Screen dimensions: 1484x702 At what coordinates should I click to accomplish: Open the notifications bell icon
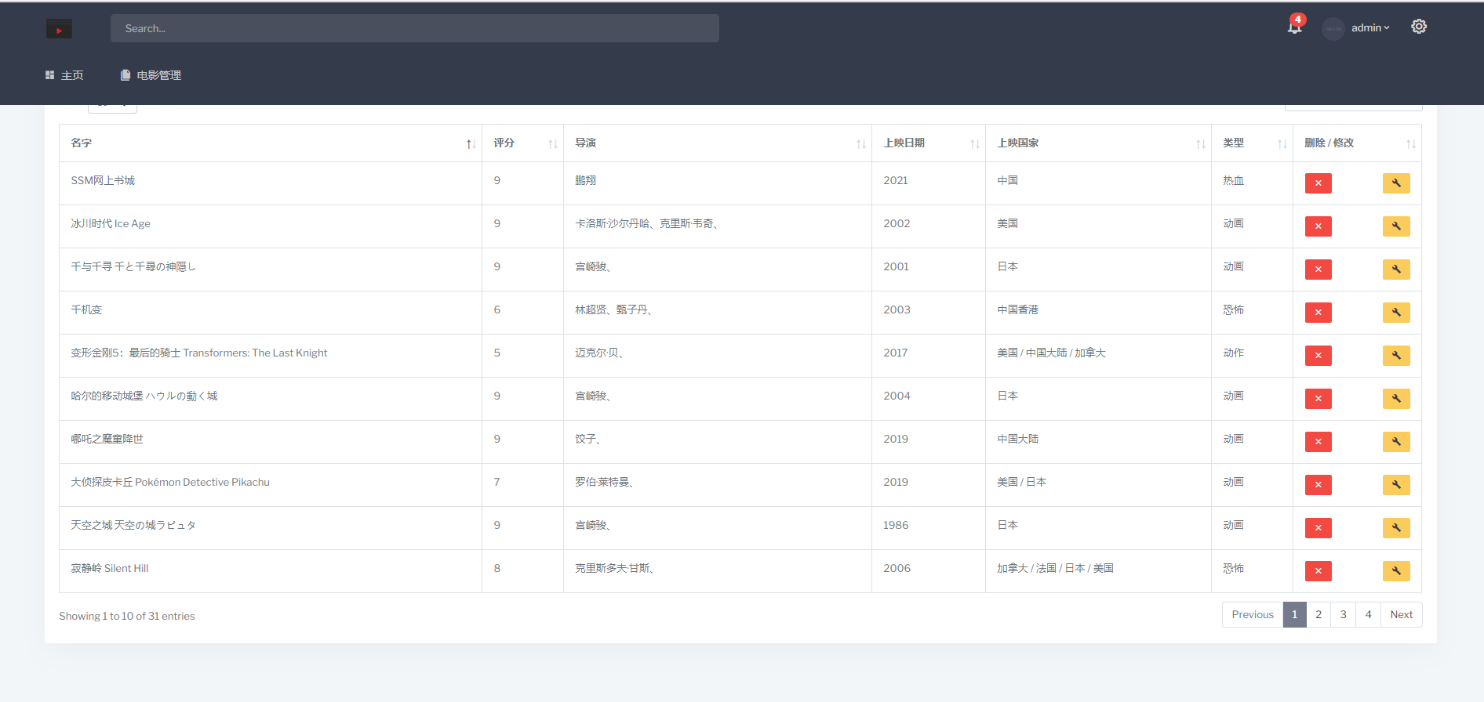point(1294,27)
